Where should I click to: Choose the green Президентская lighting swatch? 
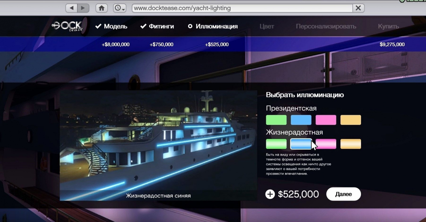pyautogui.click(x=276, y=120)
